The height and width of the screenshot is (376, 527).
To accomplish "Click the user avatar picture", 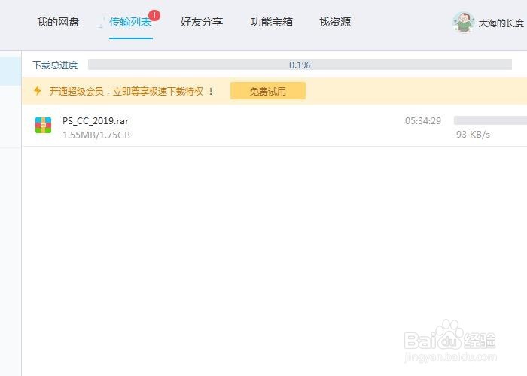I will tap(464, 23).
